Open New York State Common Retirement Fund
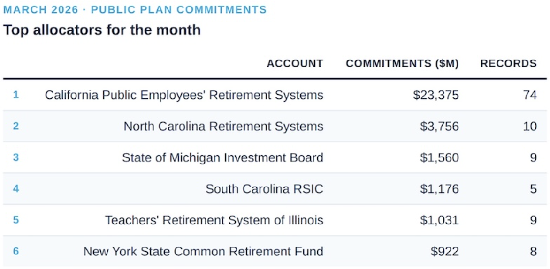Image resolution: width=550 pixels, height=269 pixels. [x=203, y=252]
